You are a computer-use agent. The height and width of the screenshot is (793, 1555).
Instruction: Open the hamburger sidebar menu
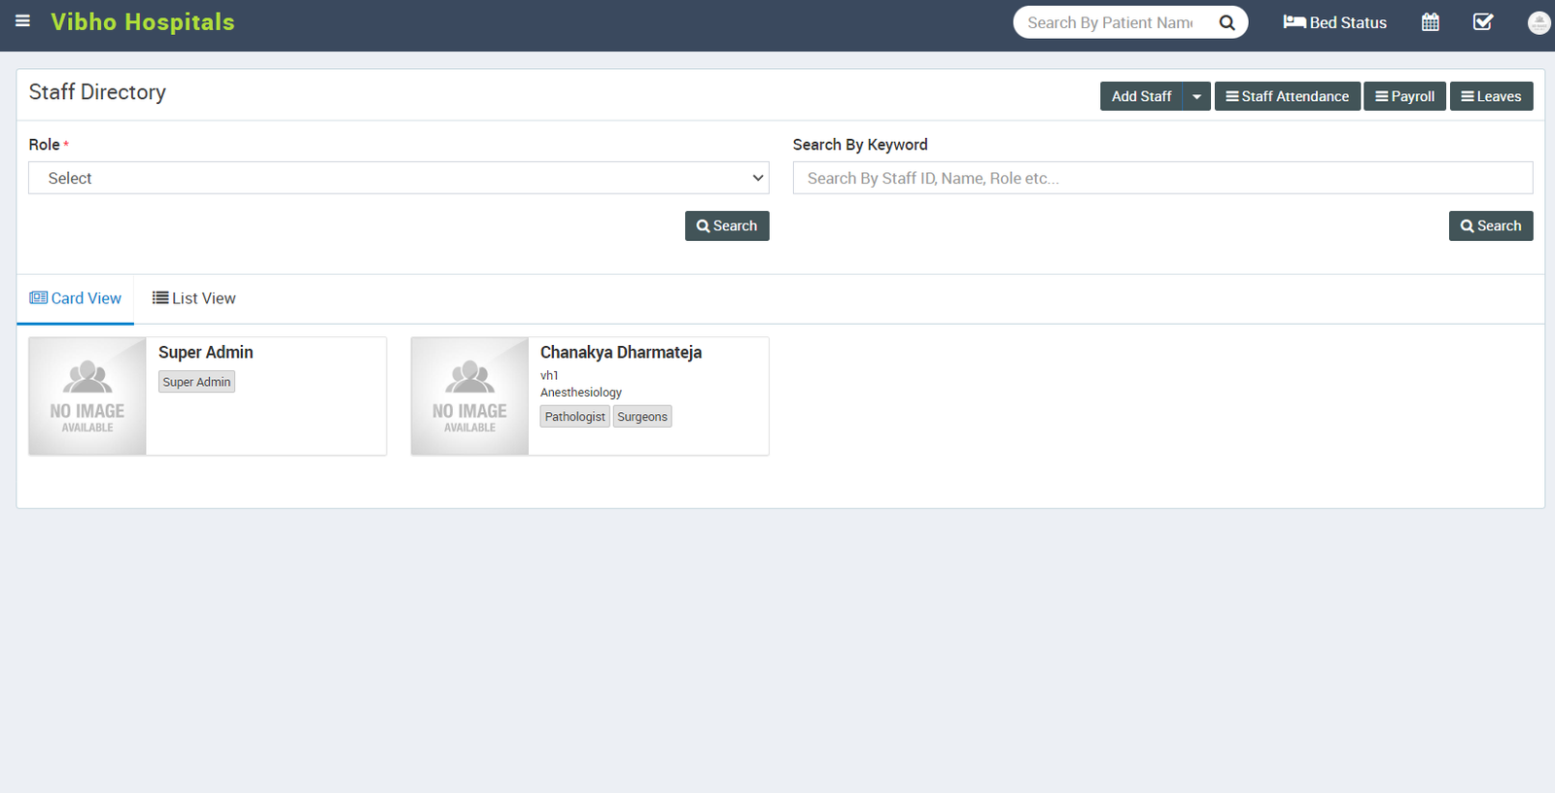pos(22,21)
